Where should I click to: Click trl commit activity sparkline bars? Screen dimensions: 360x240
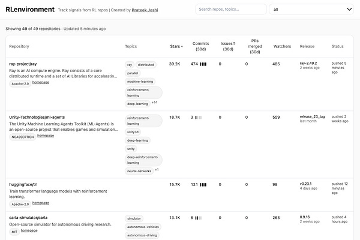[203, 185]
